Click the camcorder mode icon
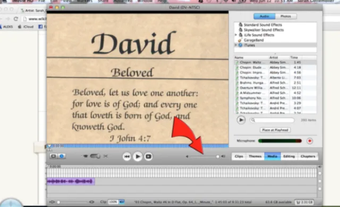Image resolution: width=340 pixels, height=207 pixels. [86, 156]
